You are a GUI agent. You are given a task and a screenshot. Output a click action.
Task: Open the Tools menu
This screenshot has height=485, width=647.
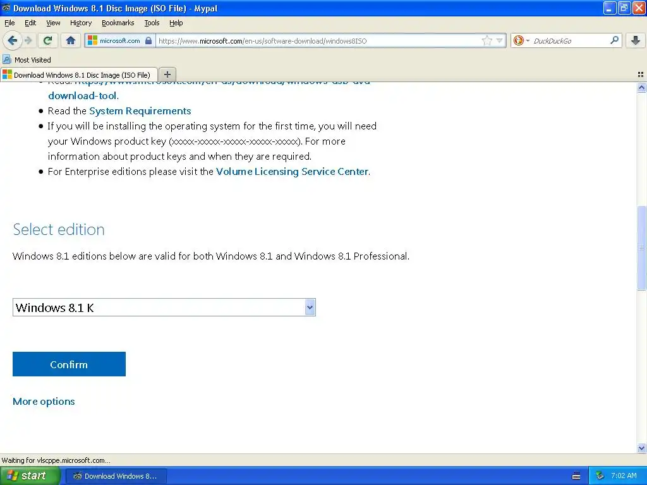click(152, 23)
